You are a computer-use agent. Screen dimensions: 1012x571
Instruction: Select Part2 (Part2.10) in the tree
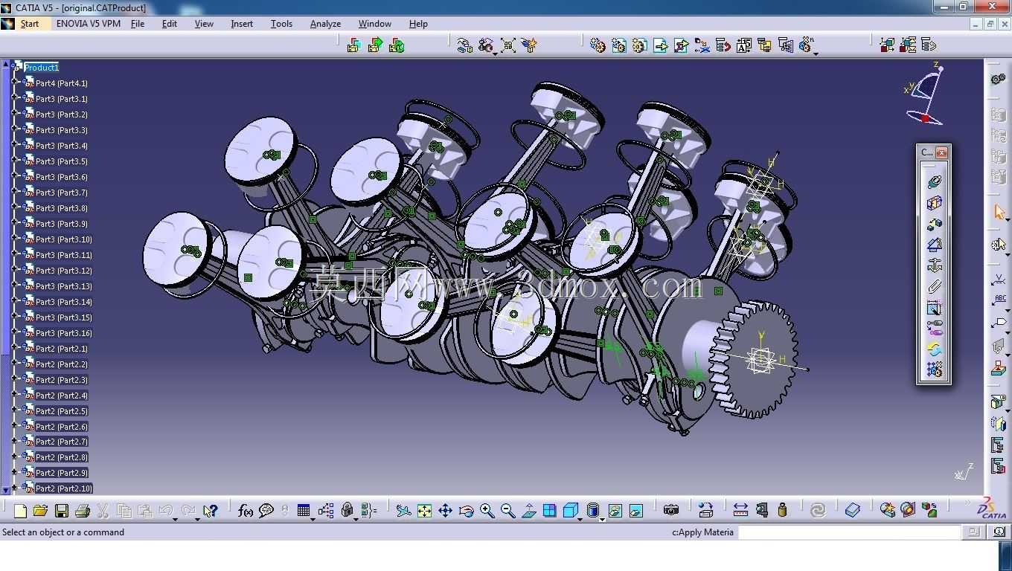[x=64, y=488]
